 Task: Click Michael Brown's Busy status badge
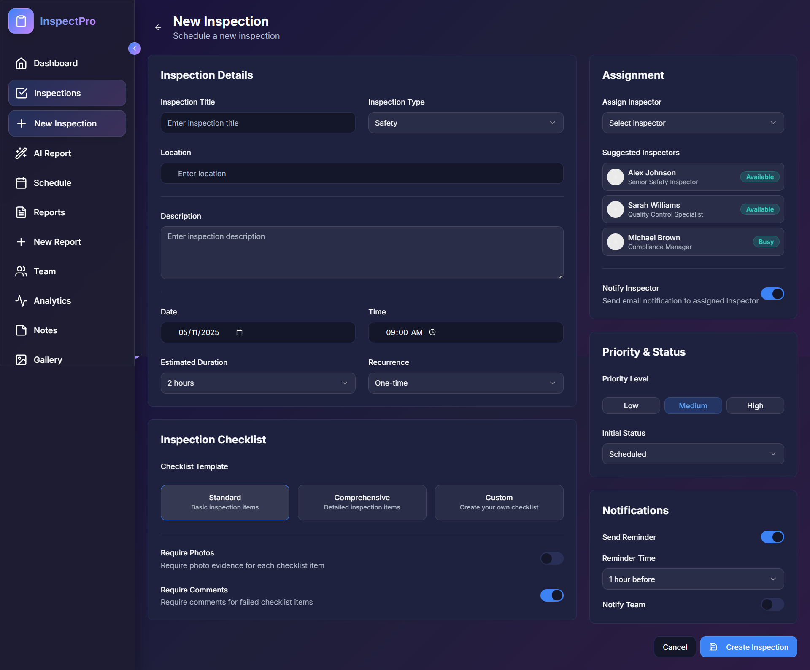(x=766, y=242)
